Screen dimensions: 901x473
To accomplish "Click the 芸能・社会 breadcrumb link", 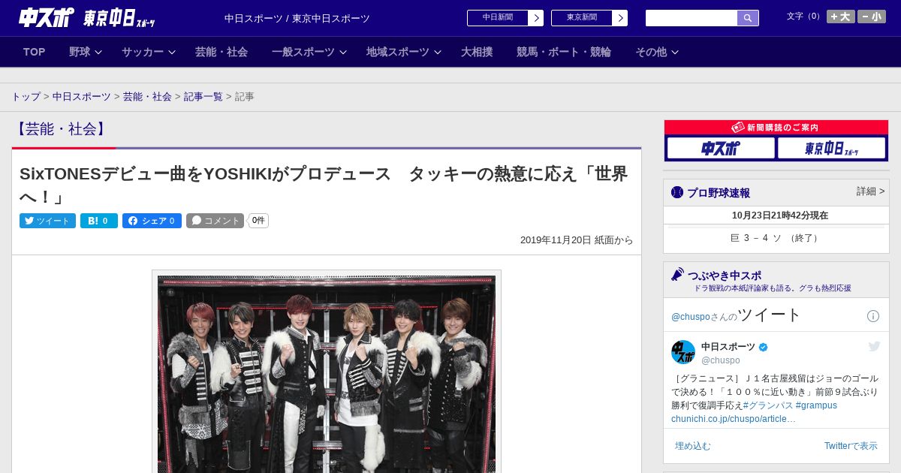I will (147, 97).
